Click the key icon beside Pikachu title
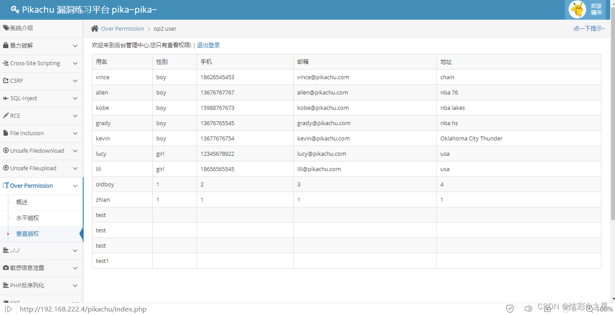Screen dimensions: 615x315 tap(15, 10)
